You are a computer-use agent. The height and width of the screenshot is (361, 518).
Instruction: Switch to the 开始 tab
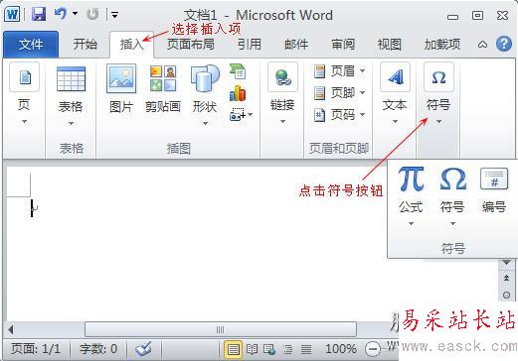(86, 45)
